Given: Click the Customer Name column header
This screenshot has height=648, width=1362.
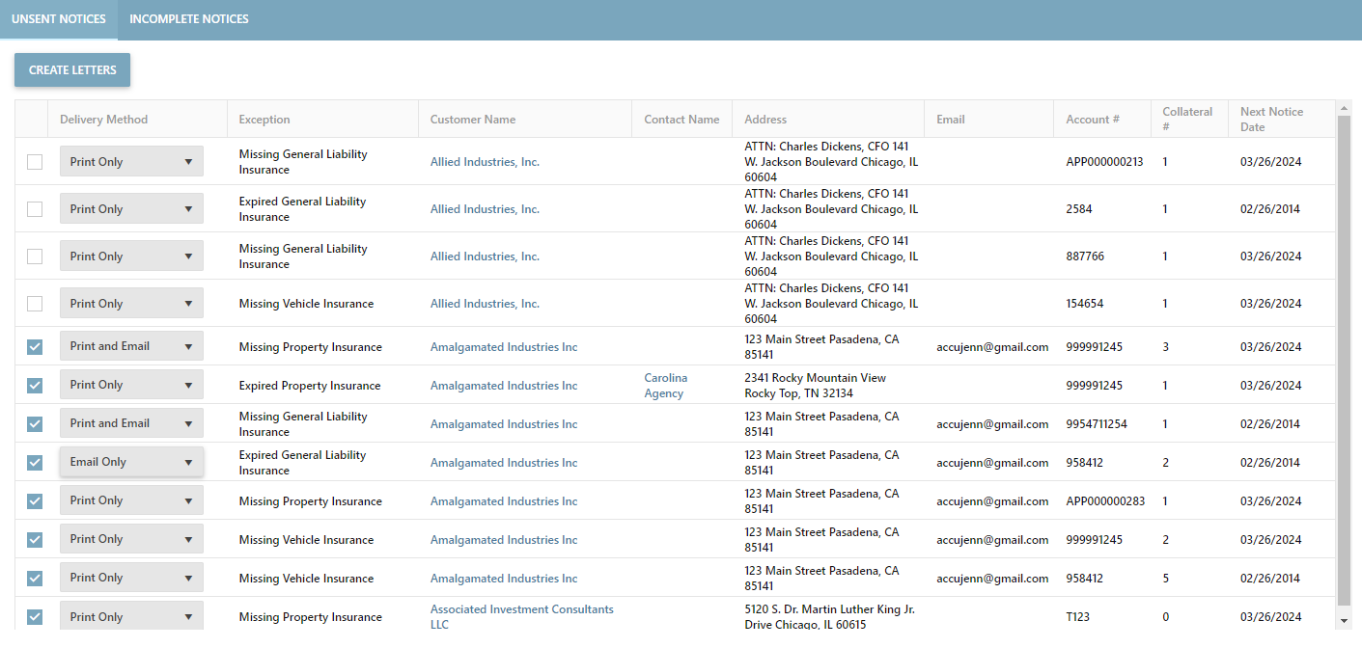Looking at the screenshot, I should [x=473, y=120].
